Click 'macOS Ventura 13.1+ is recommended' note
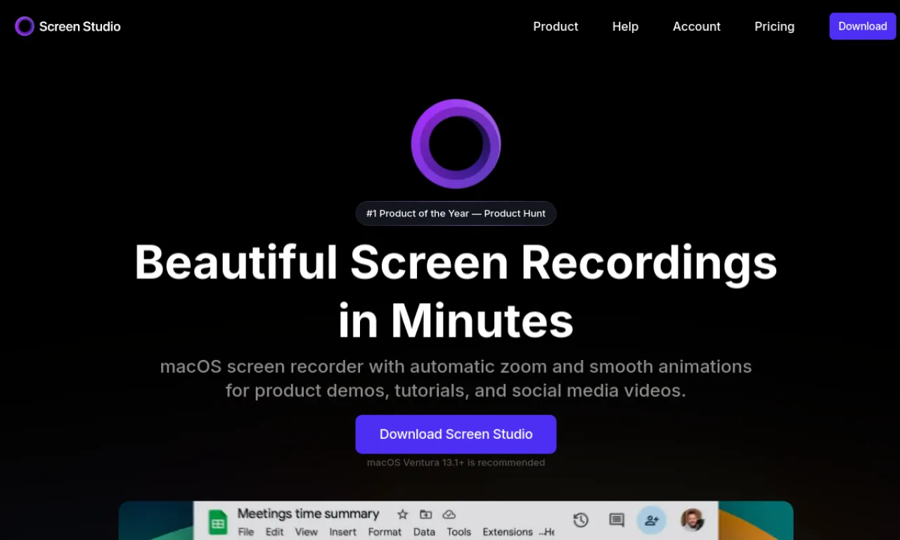 coord(456,463)
